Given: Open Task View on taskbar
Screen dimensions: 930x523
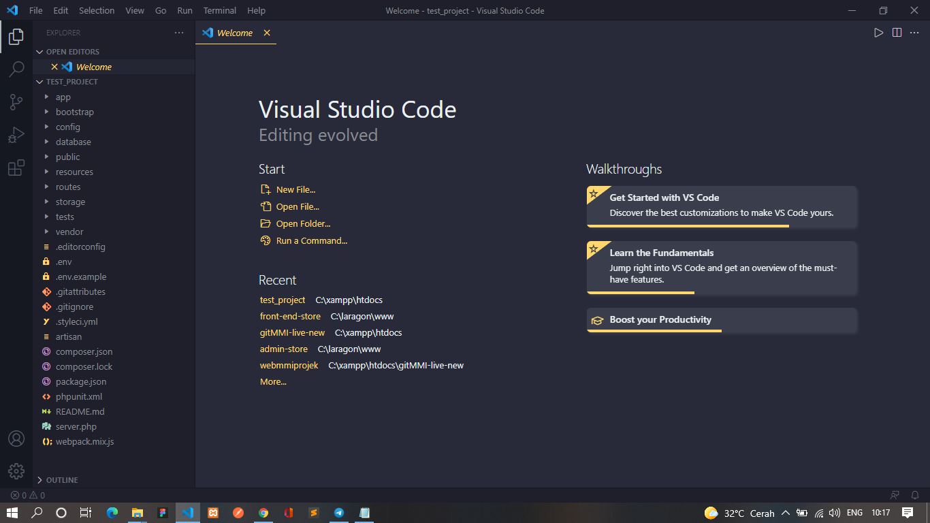Looking at the screenshot, I should coord(86,513).
